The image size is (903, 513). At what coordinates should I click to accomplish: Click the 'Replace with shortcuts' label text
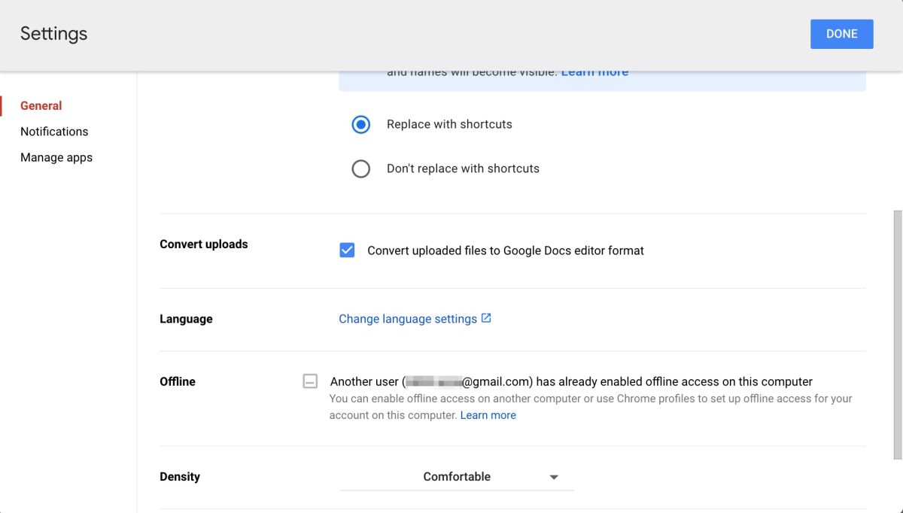449,125
